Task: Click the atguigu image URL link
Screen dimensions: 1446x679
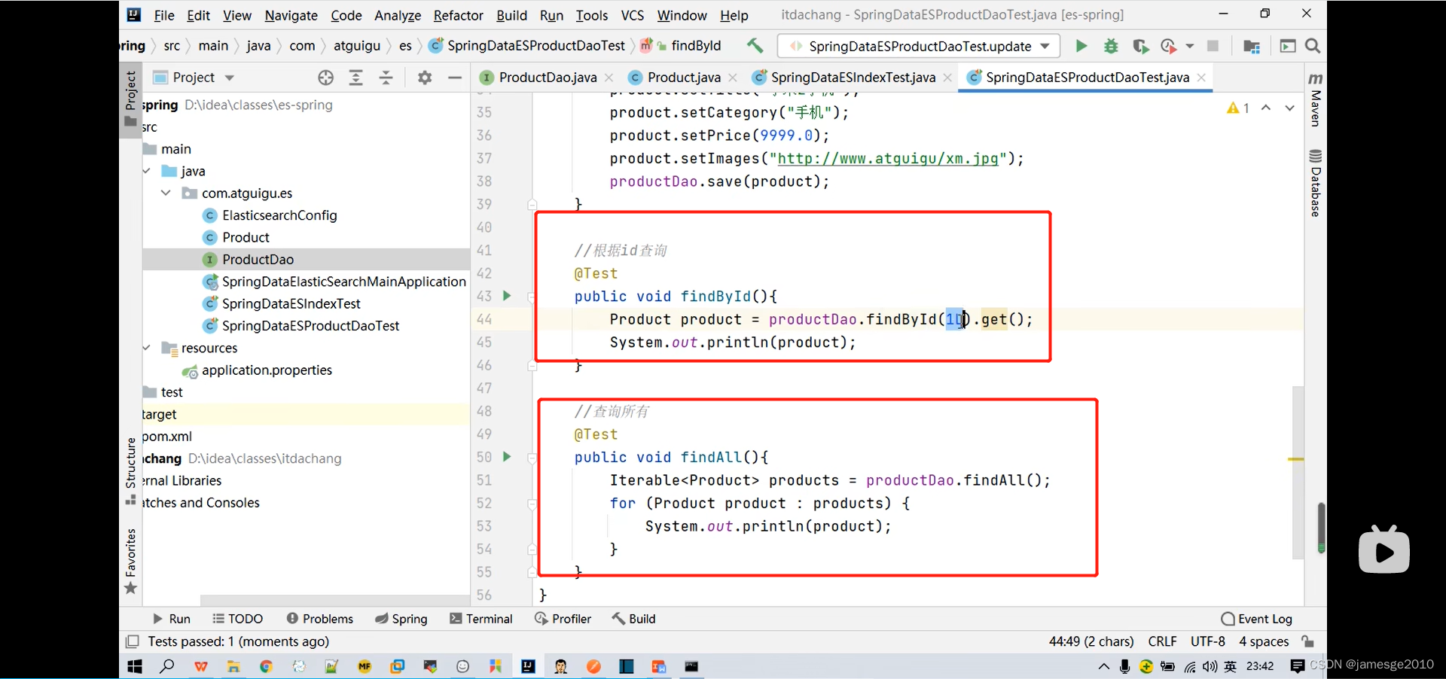Action: click(x=888, y=159)
